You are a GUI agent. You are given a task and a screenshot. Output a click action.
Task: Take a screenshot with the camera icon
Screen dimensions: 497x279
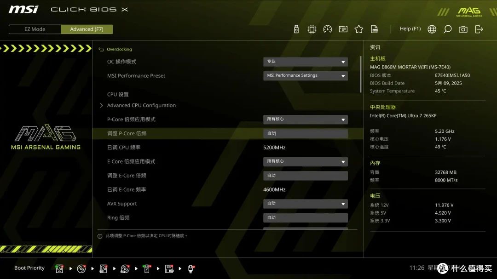coord(463,29)
